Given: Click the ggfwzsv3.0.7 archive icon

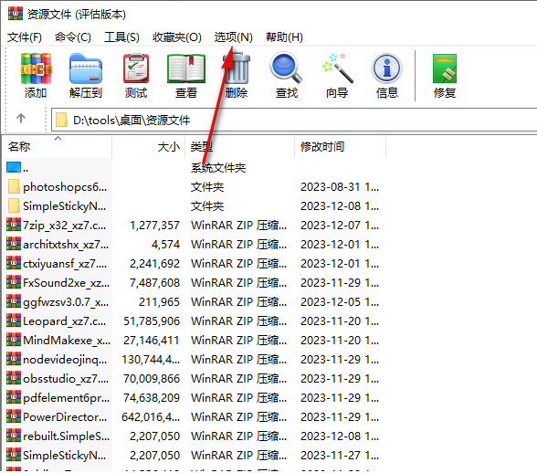Looking at the screenshot, I should [x=14, y=301].
